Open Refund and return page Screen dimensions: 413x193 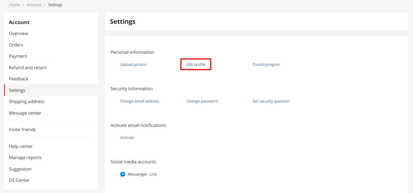(28, 68)
